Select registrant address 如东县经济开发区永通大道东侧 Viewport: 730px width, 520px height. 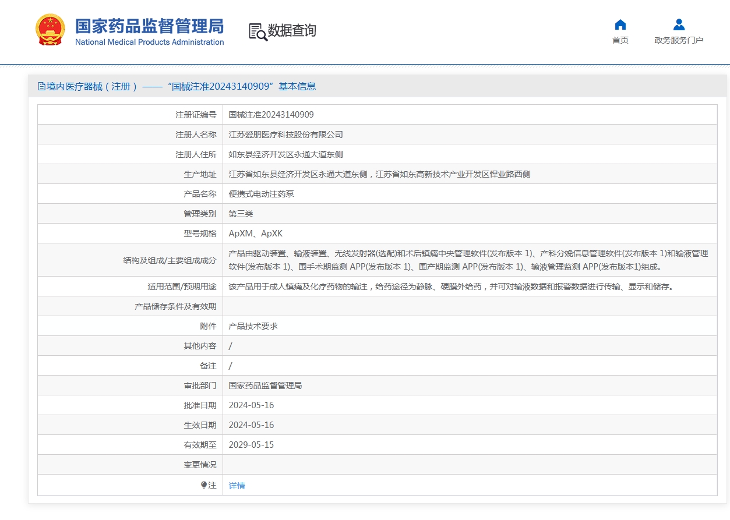pos(286,154)
